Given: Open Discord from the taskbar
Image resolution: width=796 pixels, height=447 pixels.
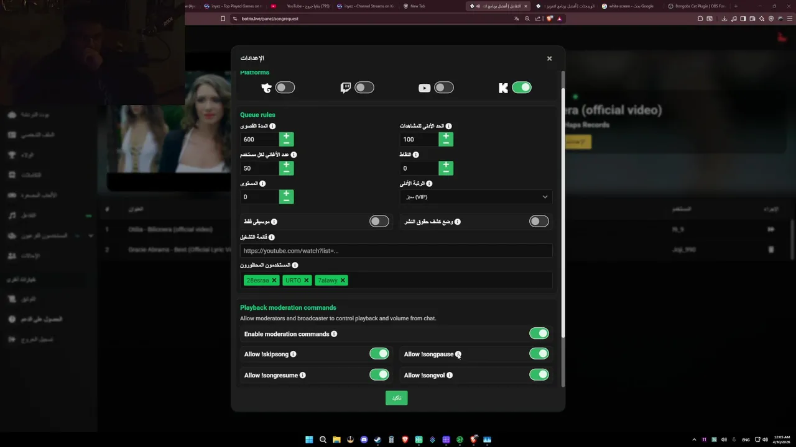Looking at the screenshot, I should 364,440.
